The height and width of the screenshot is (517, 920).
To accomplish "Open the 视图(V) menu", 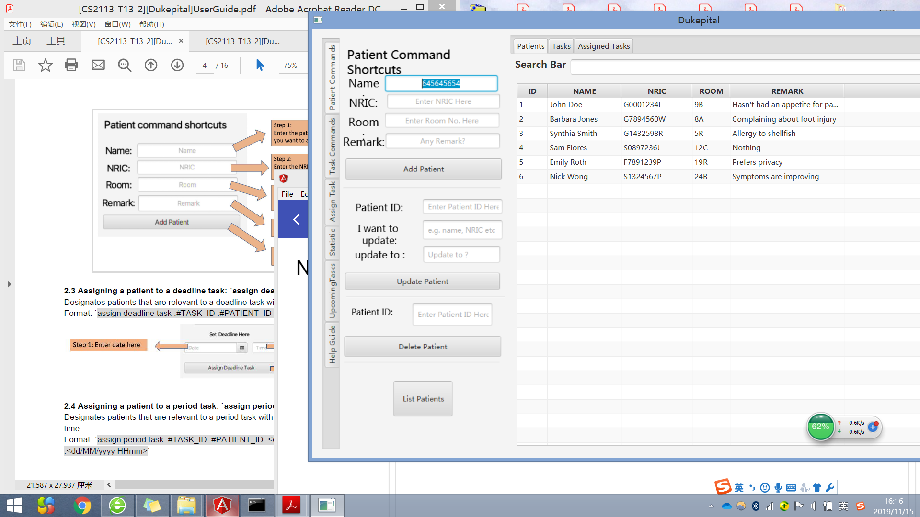I will 83,24.
